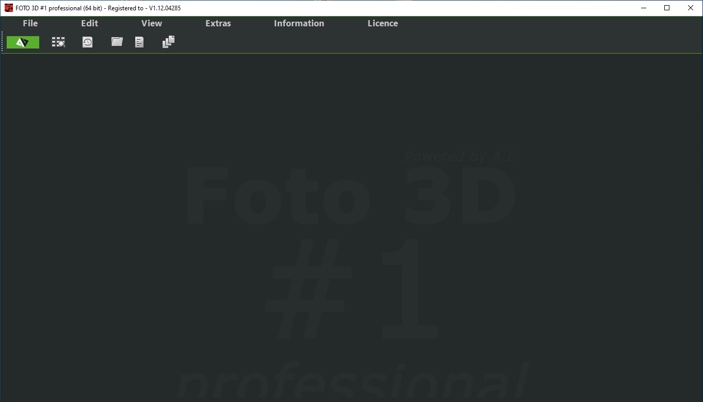703x402 pixels.
Task: Open the Information menu
Action: [x=299, y=23]
